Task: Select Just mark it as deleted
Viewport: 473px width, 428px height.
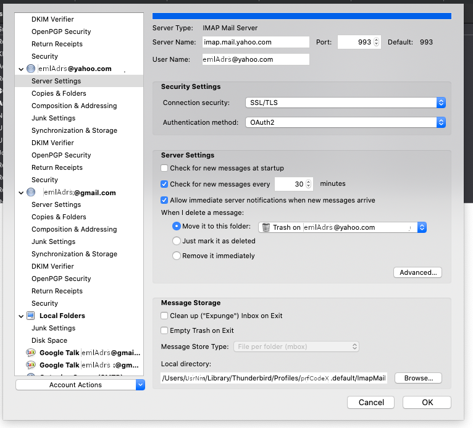Action: pos(177,241)
